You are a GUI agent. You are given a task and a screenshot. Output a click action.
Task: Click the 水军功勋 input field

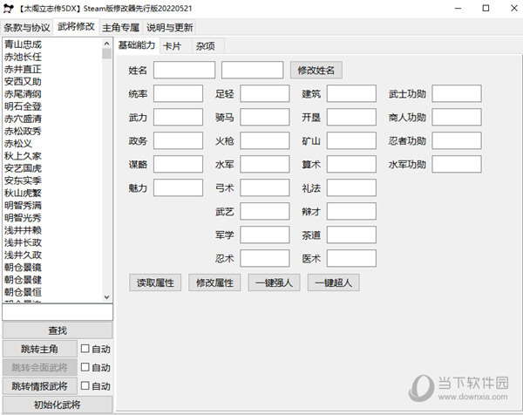coord(457,164)
